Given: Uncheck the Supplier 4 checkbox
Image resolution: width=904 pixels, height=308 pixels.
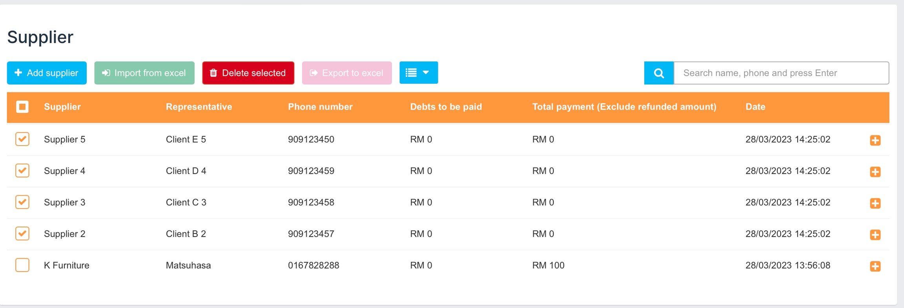Looking at the screenshot, I should tap(22, 171).
